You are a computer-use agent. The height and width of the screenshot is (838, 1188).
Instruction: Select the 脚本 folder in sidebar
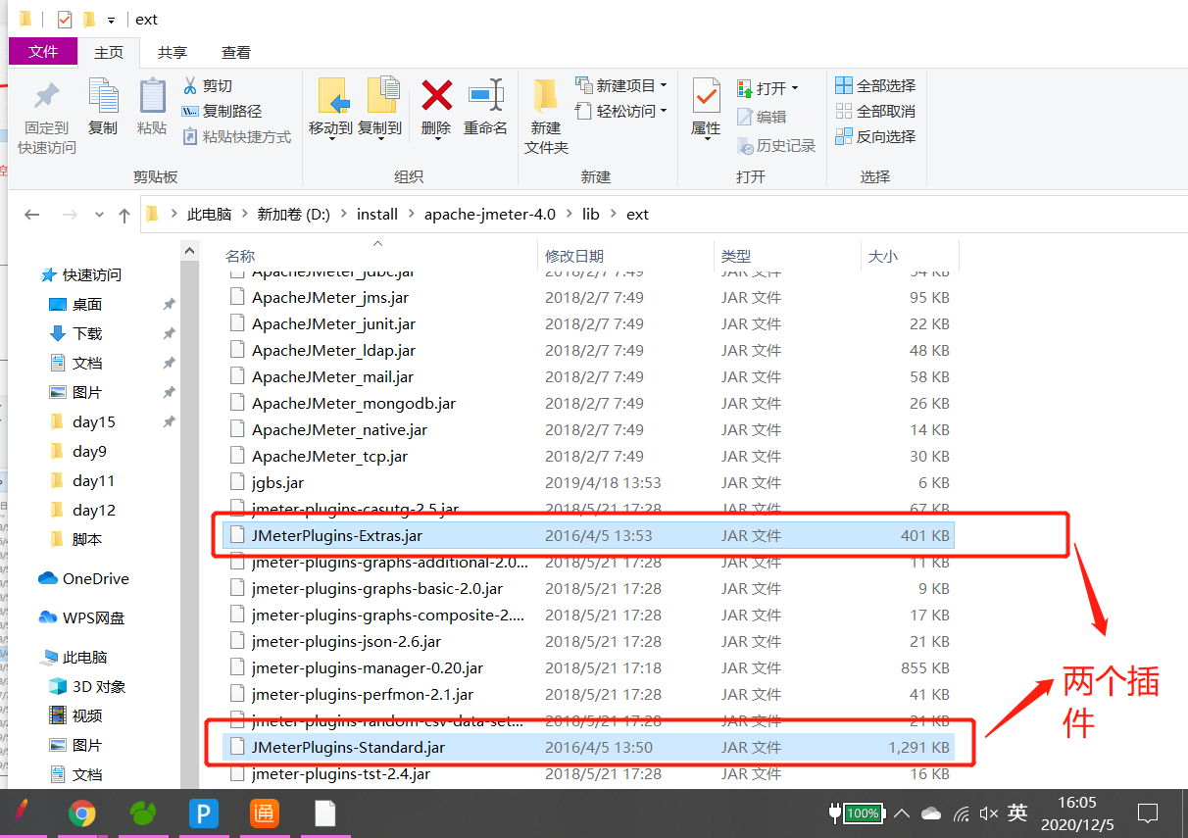(x=87, y=540)
